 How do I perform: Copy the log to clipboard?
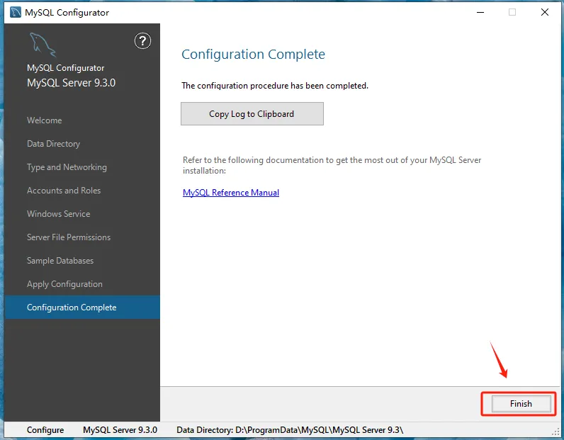252,113
